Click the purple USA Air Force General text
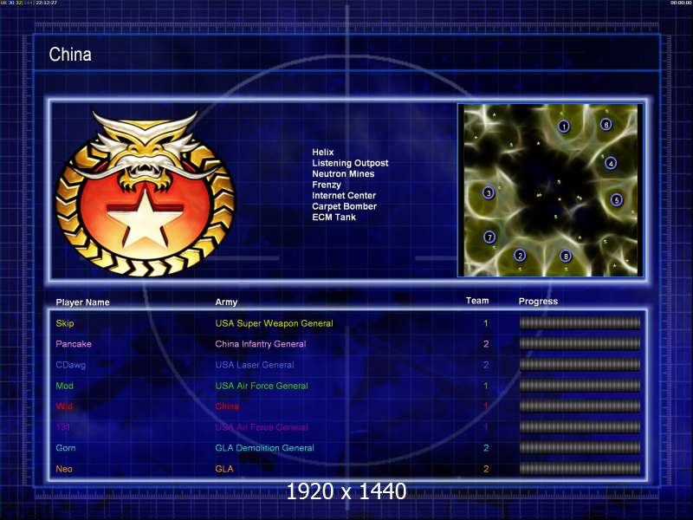 pos(262,427)
